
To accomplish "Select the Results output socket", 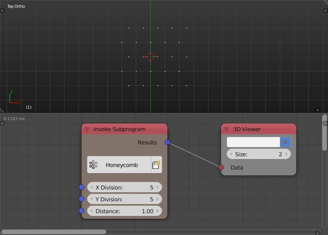I will (x=167, y=142).
